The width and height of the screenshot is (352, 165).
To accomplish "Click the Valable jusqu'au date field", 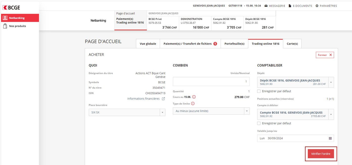I will 295,138.
